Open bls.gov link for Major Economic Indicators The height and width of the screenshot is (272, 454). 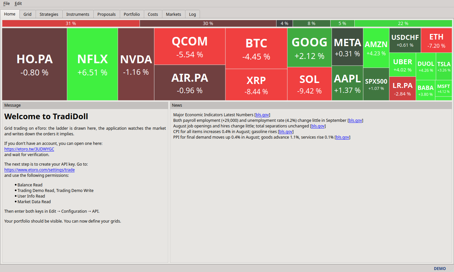[262, 115]
